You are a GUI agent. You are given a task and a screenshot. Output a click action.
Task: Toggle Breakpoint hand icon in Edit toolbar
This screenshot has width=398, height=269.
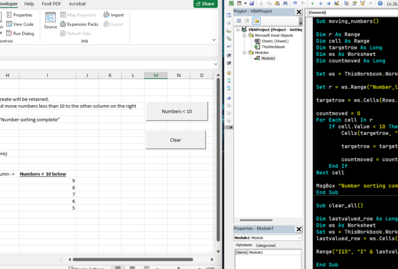229,73
